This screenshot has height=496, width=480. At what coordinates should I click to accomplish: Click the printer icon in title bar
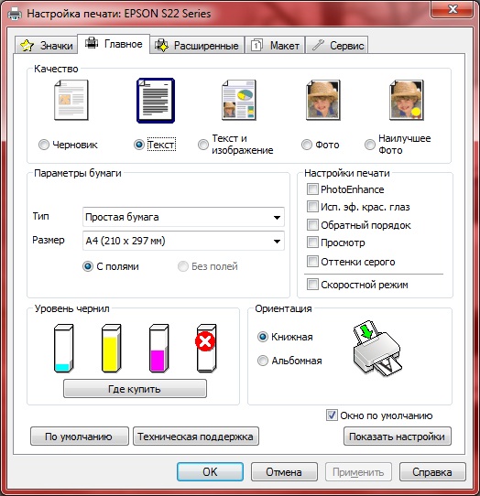point(15,14)
